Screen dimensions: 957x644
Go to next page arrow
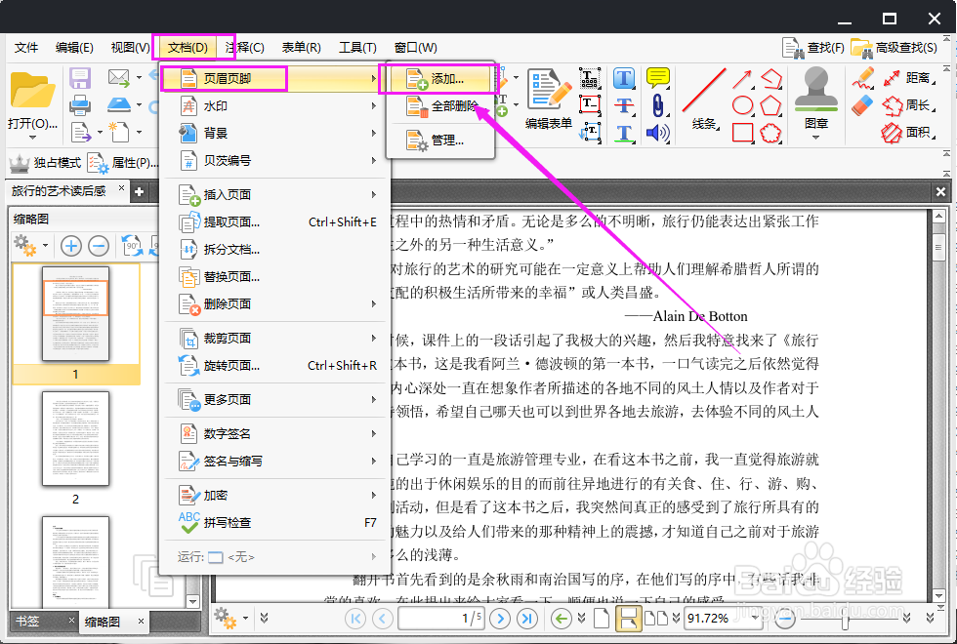(500, 619)
